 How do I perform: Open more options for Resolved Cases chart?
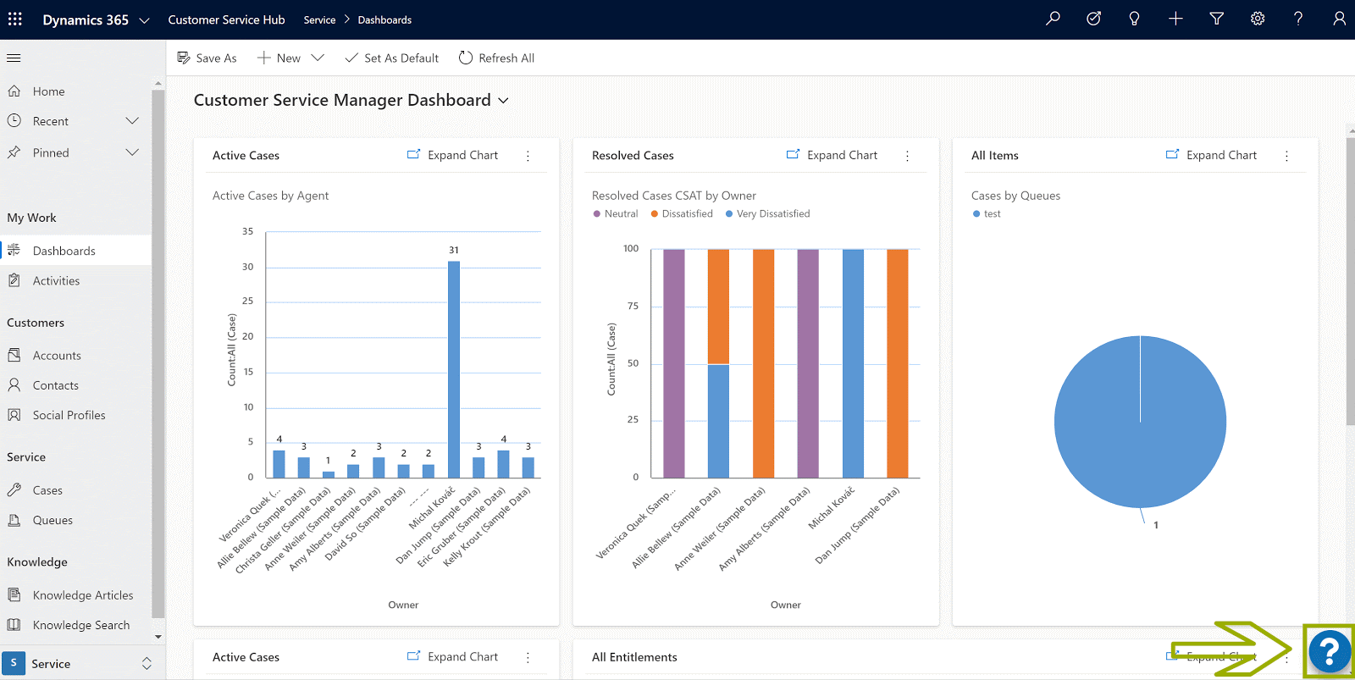(907, 156)
